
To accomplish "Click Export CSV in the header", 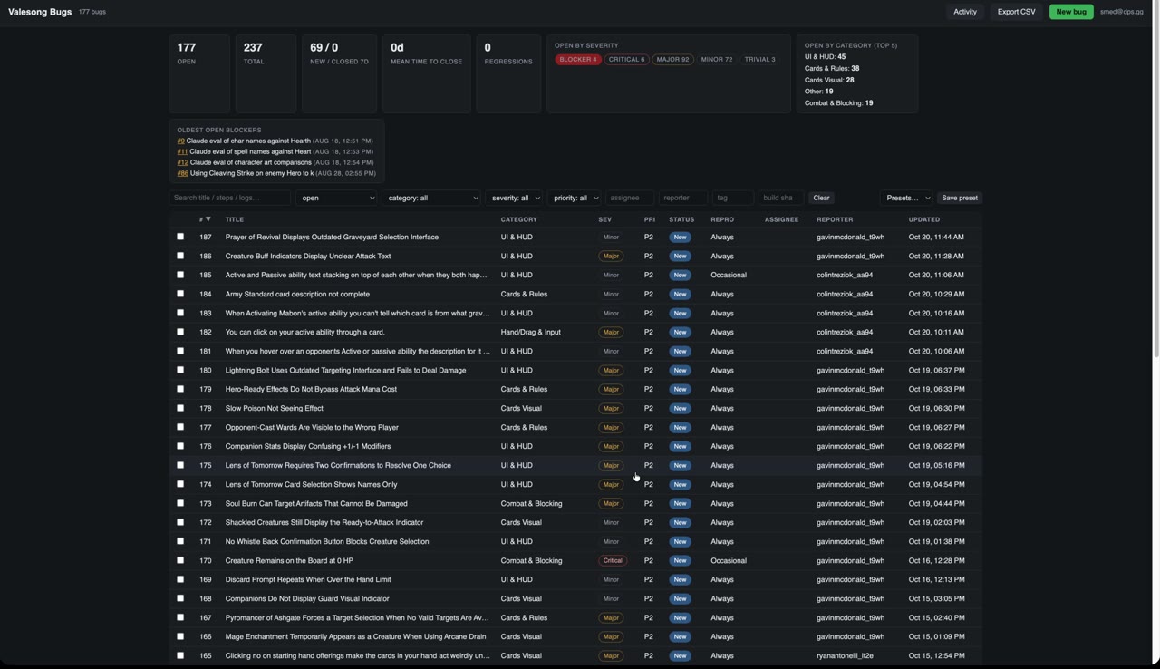I will [1016, 12].
